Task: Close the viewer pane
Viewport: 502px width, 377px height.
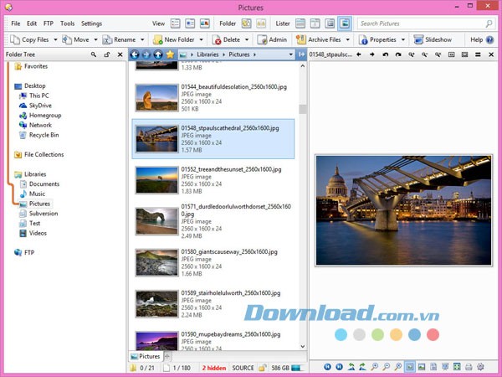Action: point(491,54)
